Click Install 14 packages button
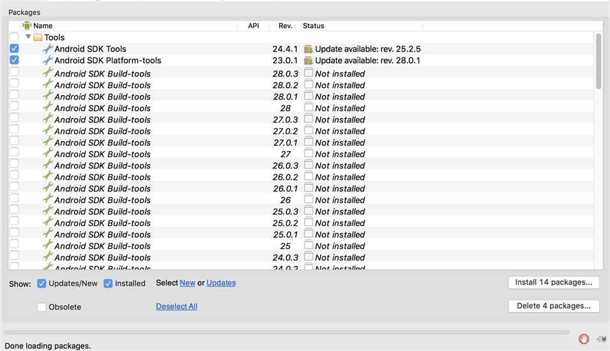This screenshot has height=351, width=610. point(554,282)
